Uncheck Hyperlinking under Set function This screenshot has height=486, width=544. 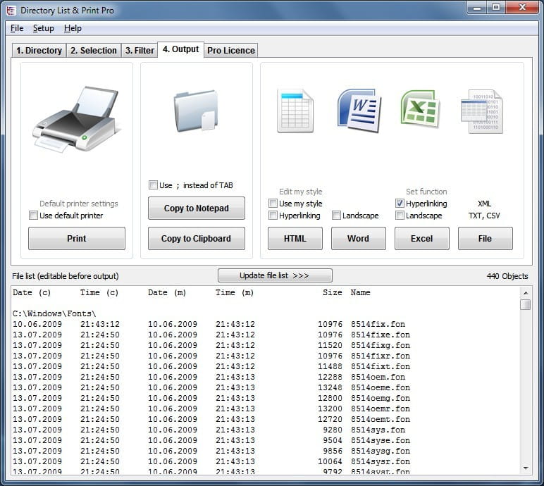point(400,204)
